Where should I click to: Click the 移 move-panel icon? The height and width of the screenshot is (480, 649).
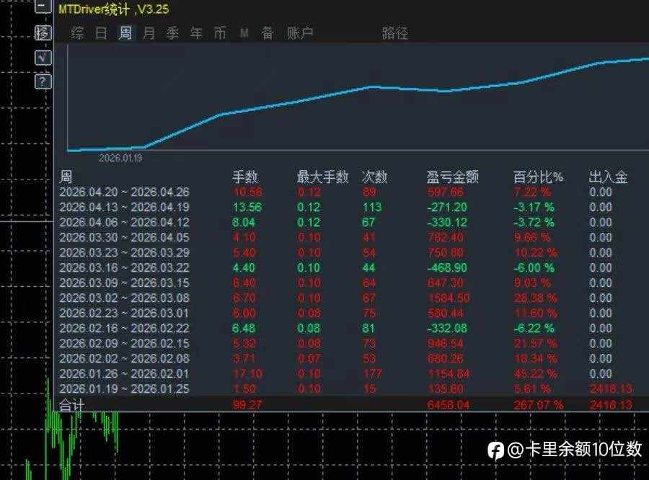point(43,32)
